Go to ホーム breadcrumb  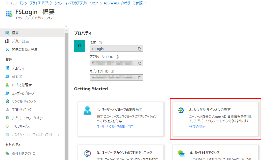[10, 3]
